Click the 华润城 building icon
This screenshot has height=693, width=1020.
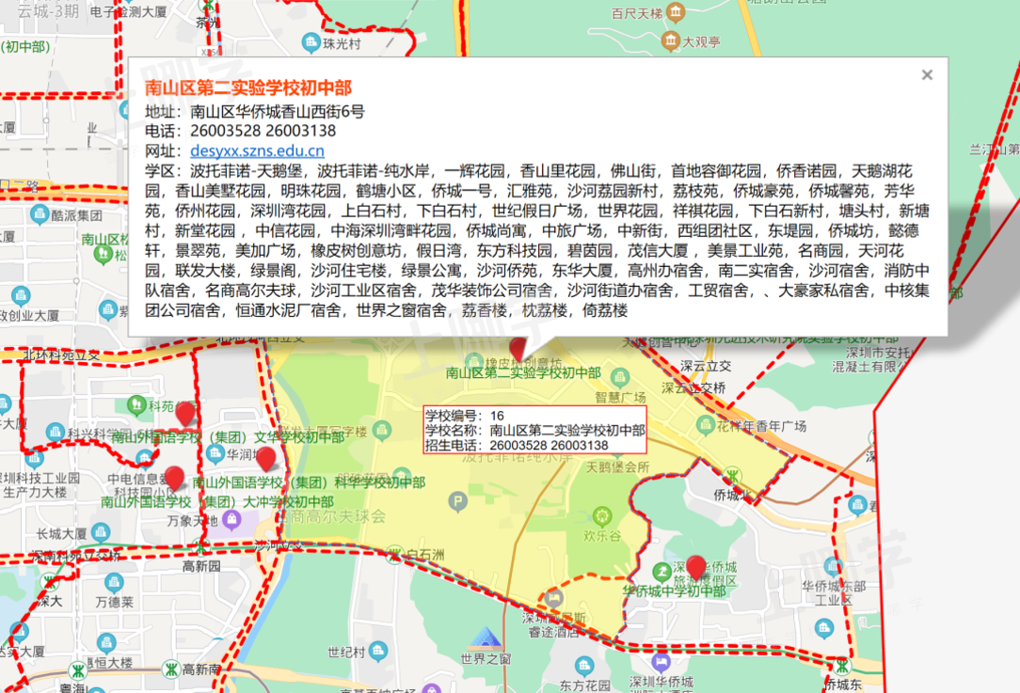tap(214, 454)
